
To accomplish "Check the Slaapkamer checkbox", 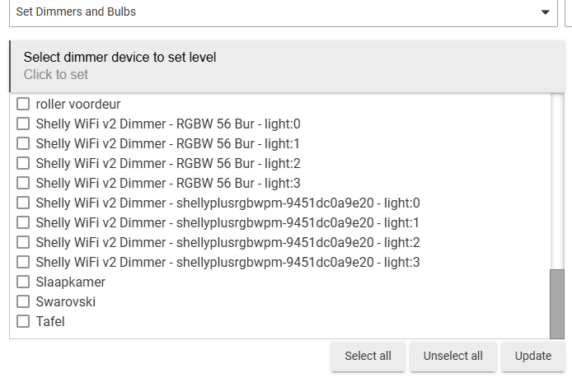I will (x=23, y=282).
